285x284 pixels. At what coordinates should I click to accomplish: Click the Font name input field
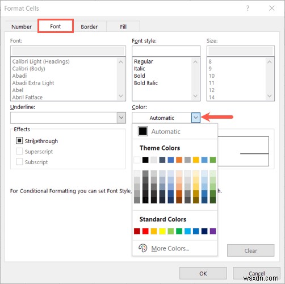coord(68,51)
